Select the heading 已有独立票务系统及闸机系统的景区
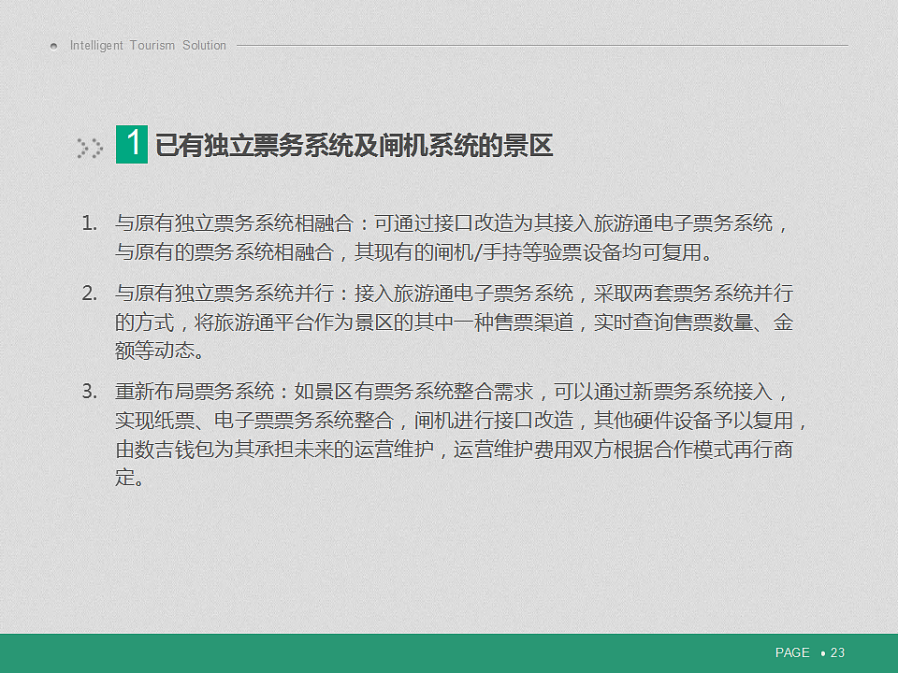898x673 pixels. tap(355, 145)
